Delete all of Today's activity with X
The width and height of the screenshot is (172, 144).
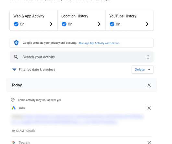(149, 85)
